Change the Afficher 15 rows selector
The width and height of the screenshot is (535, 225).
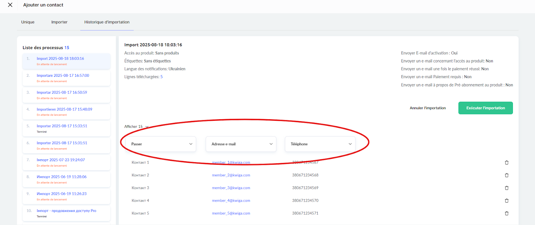(136, 127)
